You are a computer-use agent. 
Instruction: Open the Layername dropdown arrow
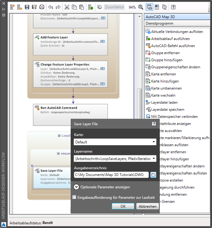pos(154,158)
